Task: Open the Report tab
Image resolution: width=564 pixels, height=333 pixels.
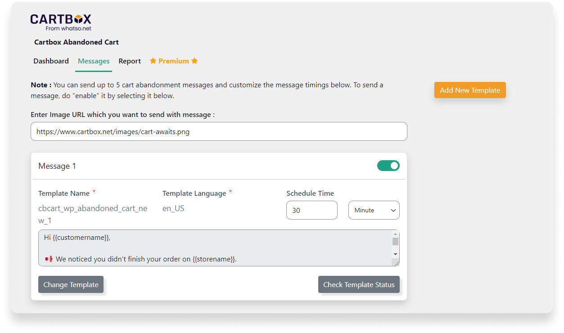Action: [130, 61]
